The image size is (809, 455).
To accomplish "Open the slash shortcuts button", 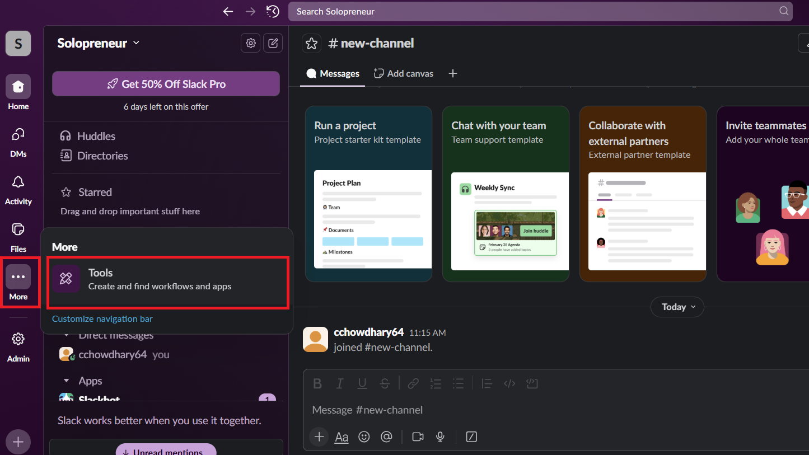I will click(471, 437).
